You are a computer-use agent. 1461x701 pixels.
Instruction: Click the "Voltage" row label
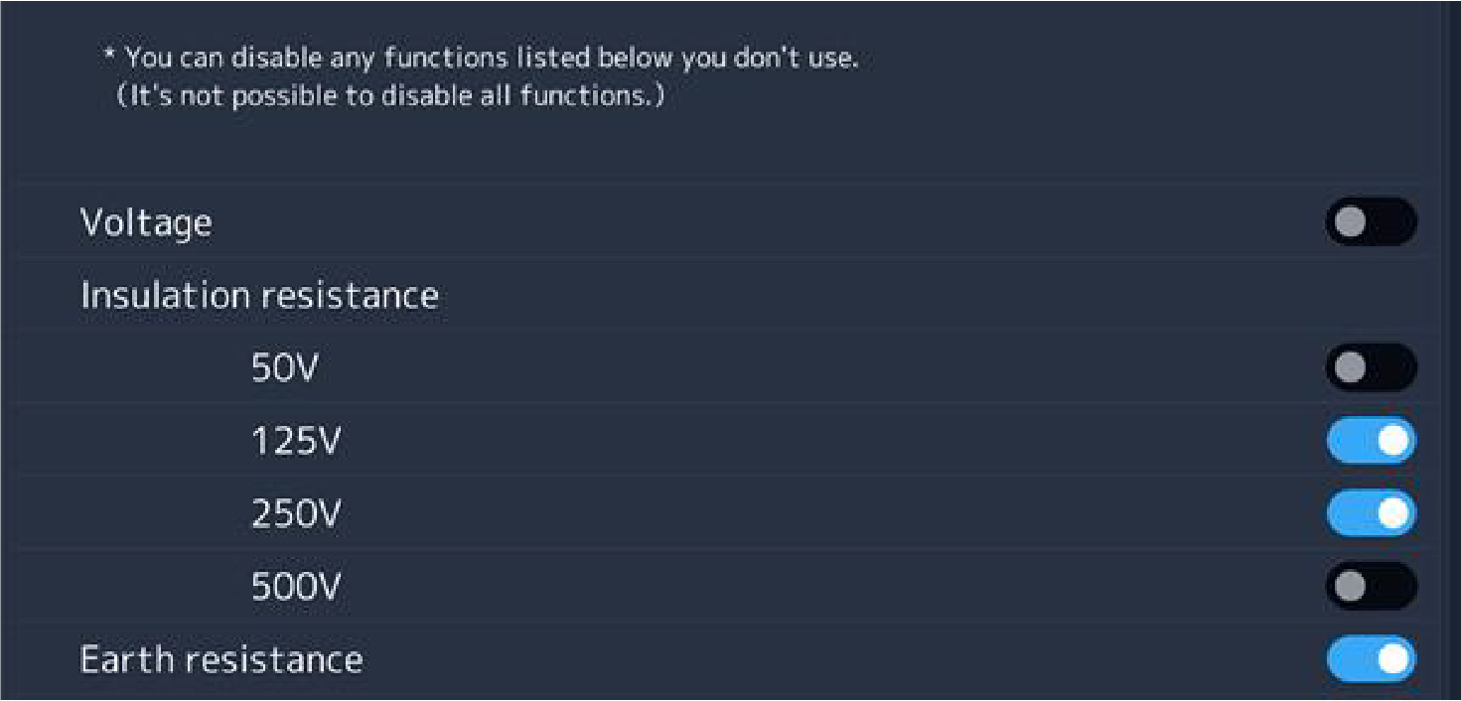[x=146, y=222]
